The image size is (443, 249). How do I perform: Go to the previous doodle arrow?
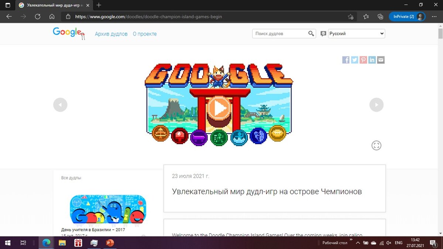(x=60, y=105)
